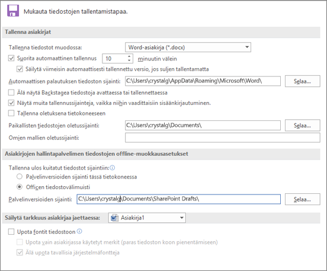Click the empty Omien mallien oletussijainti field
Screen dimensions: 327x271
pyautogui.click(x=223, y=138)
